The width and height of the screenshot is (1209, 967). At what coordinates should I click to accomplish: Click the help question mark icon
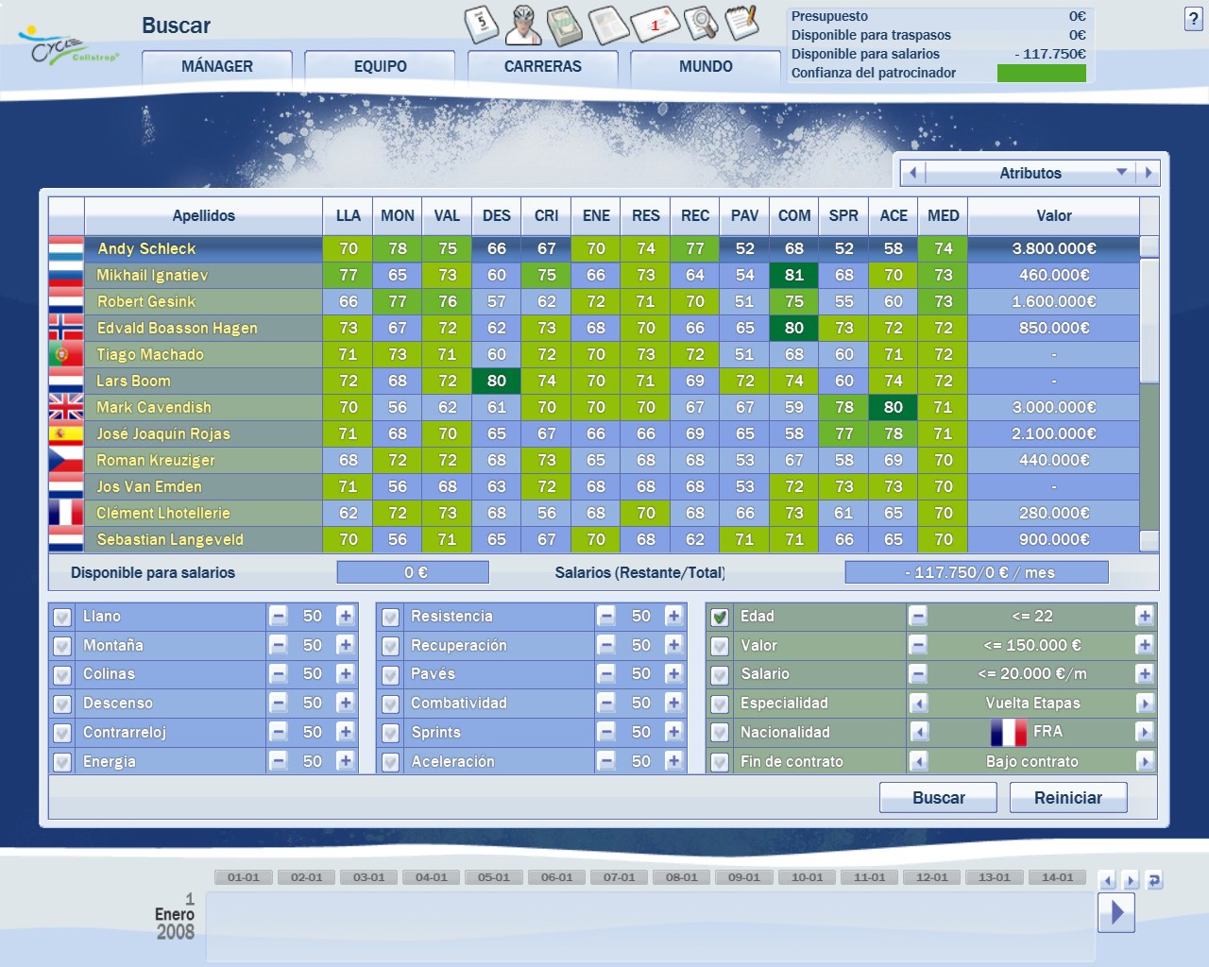coord(1193,19)
